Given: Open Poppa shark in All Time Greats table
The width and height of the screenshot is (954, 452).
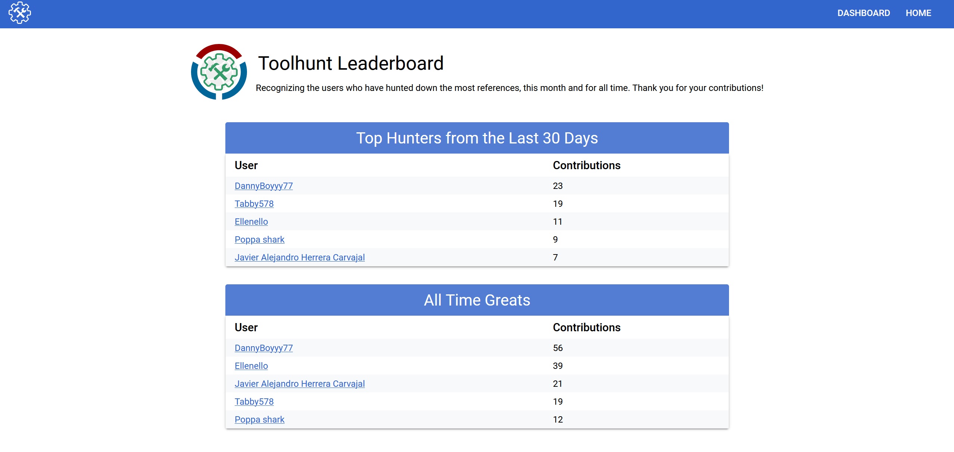Looking at the screenshot, I should point(259,419).
